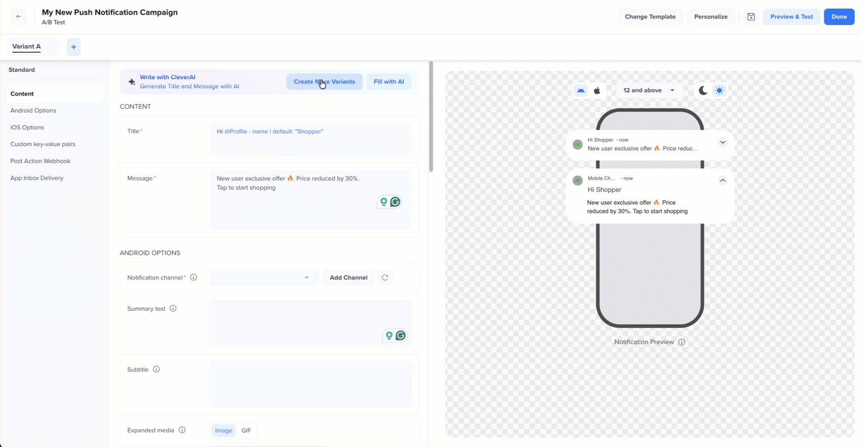The image size is (862, 447).
Task: Show info beside Notification Preview label
Action: pos(682,342)
